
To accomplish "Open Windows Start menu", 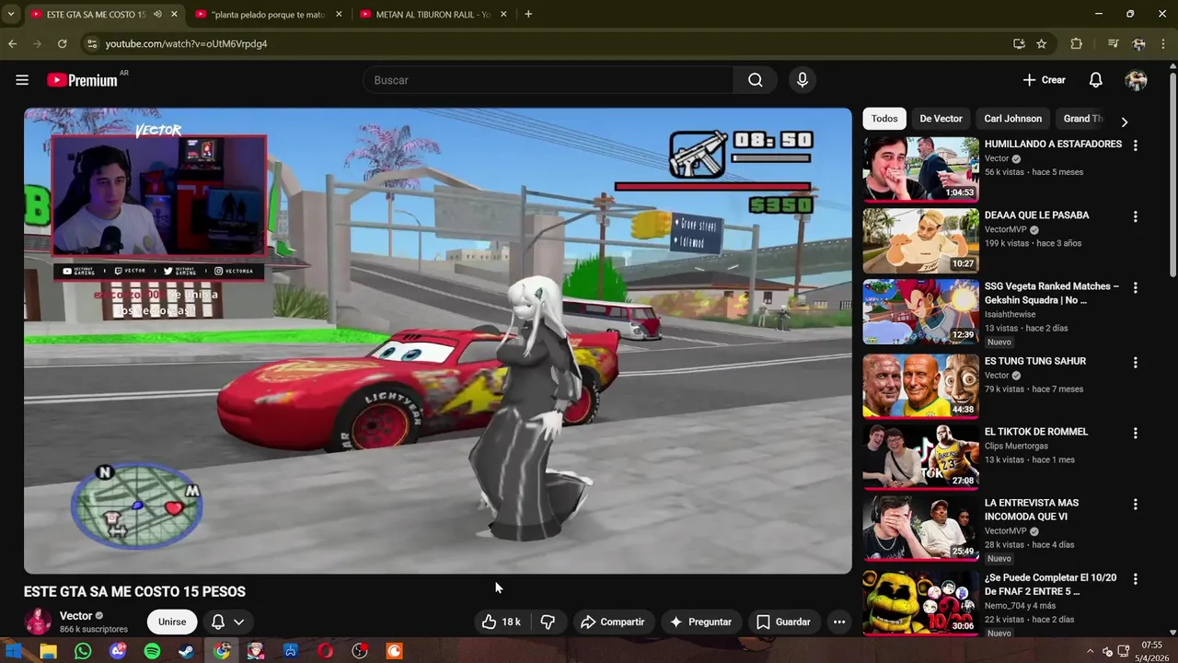I will click(x=14, y=651).
